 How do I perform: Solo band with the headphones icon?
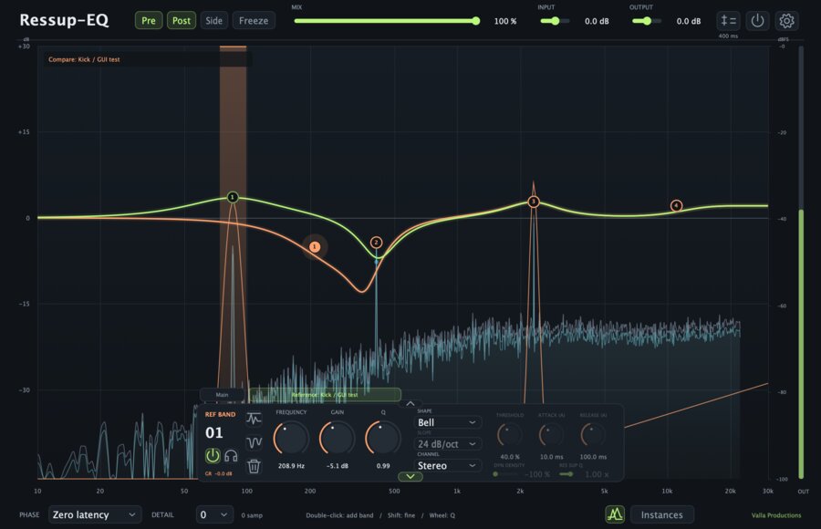coord(231,456)
